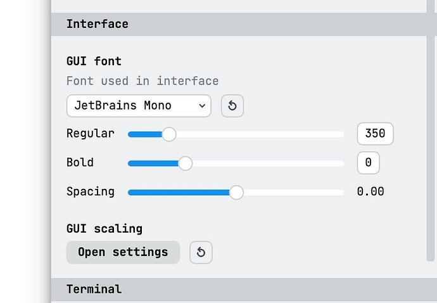Click the Open settings button

coord(123,252)
